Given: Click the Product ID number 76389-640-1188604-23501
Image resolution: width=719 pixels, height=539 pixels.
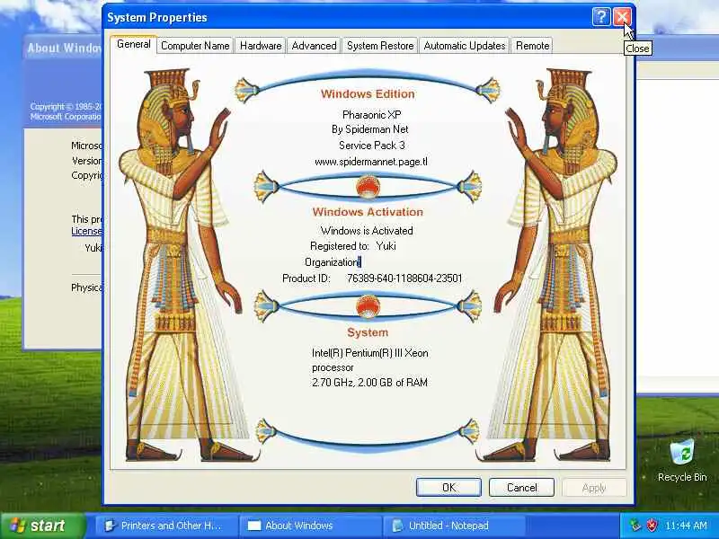Looking at the screenshot, I should point(404,278).
